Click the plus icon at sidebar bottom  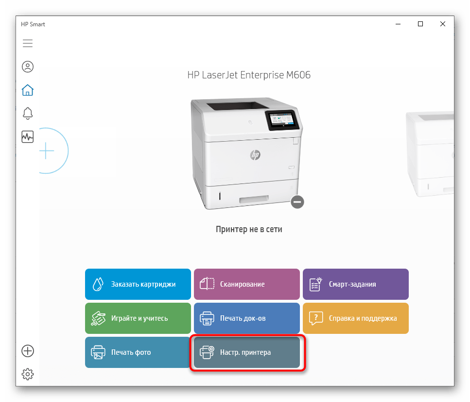click(28, 351)
